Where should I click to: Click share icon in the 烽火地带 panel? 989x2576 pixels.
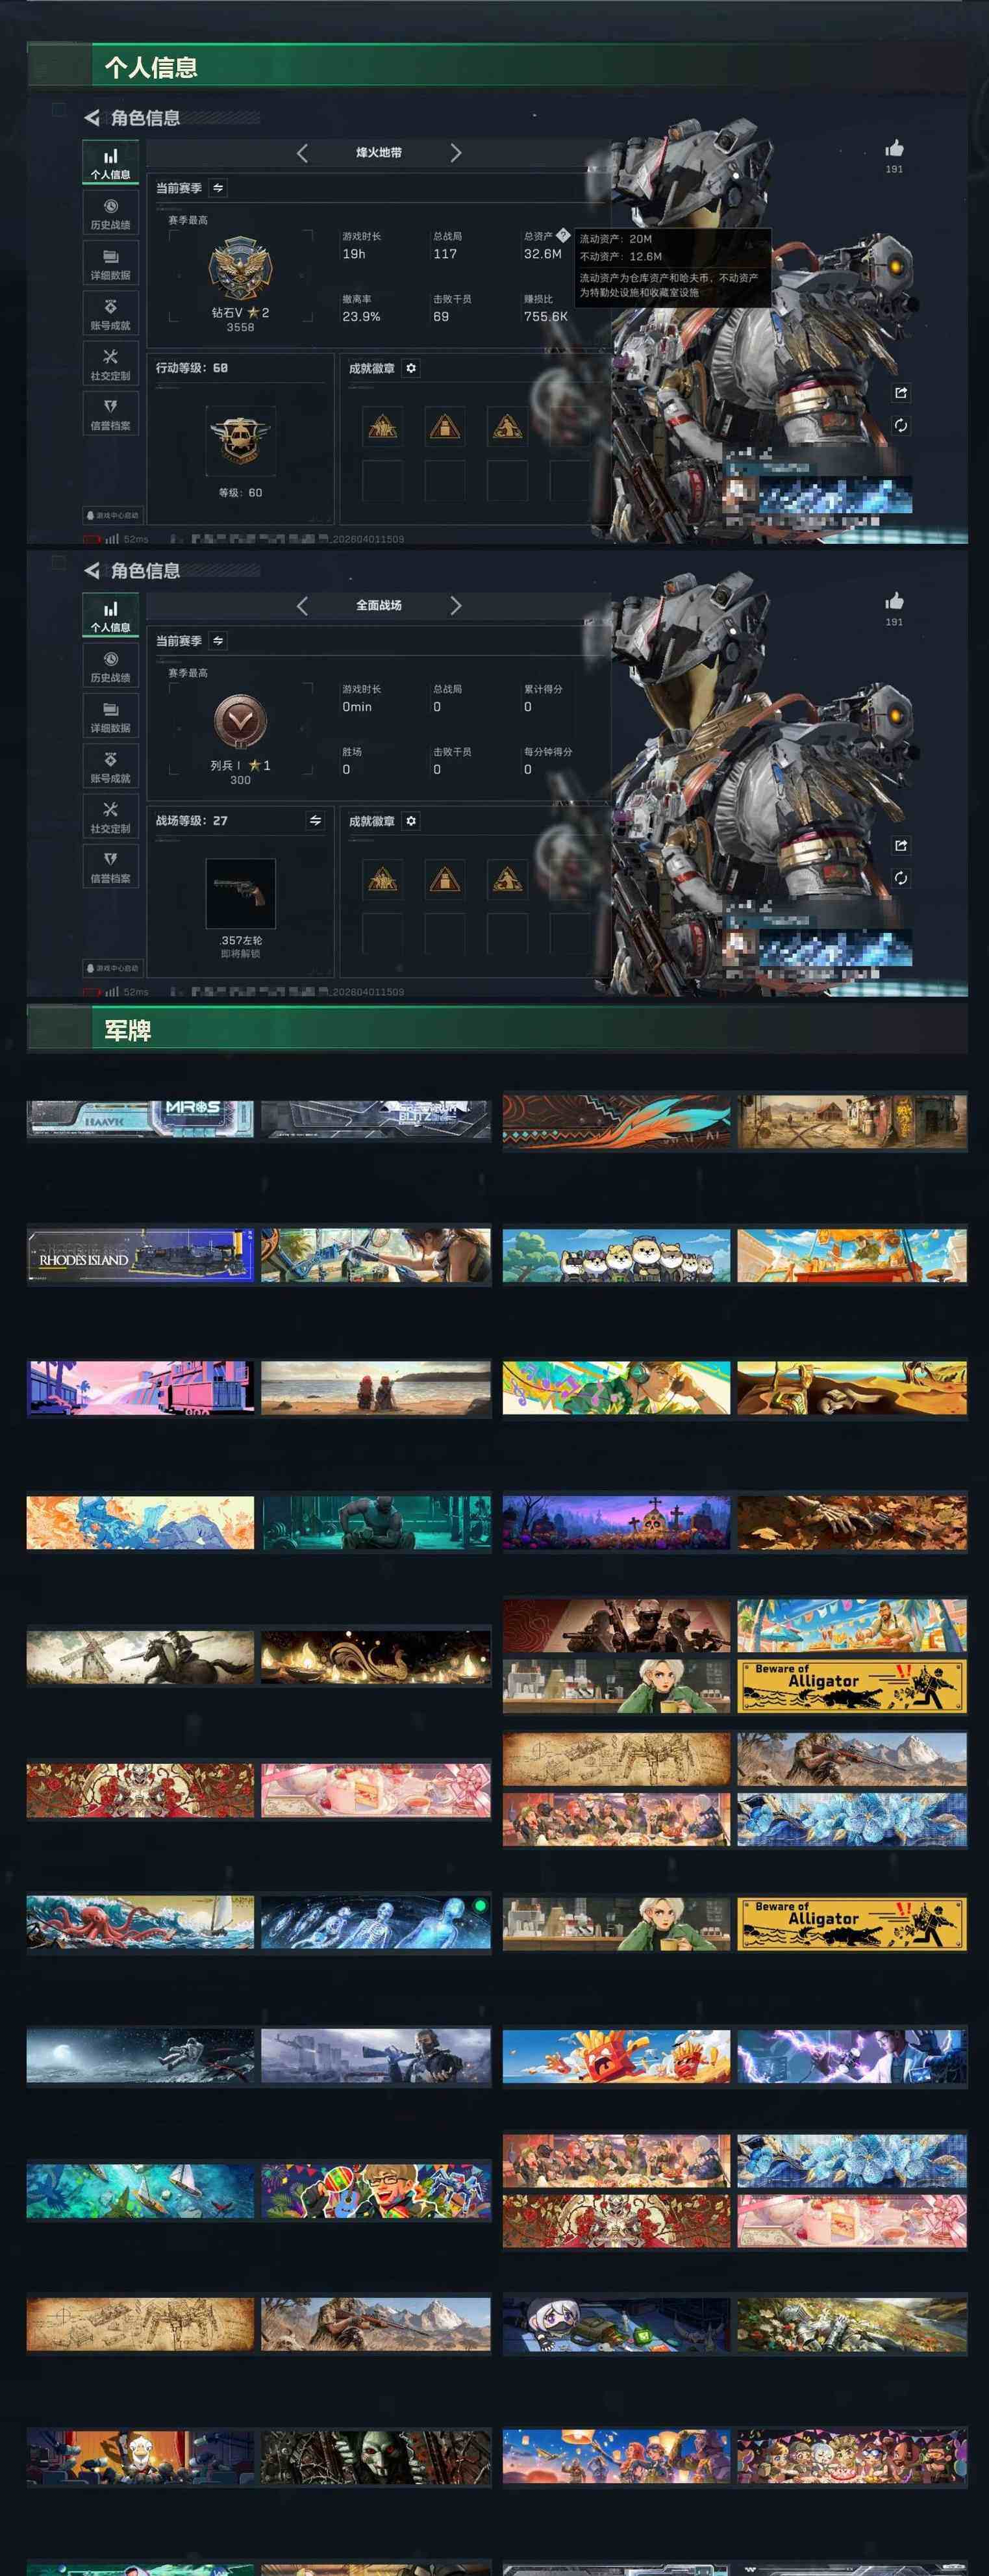coord(901,393)
